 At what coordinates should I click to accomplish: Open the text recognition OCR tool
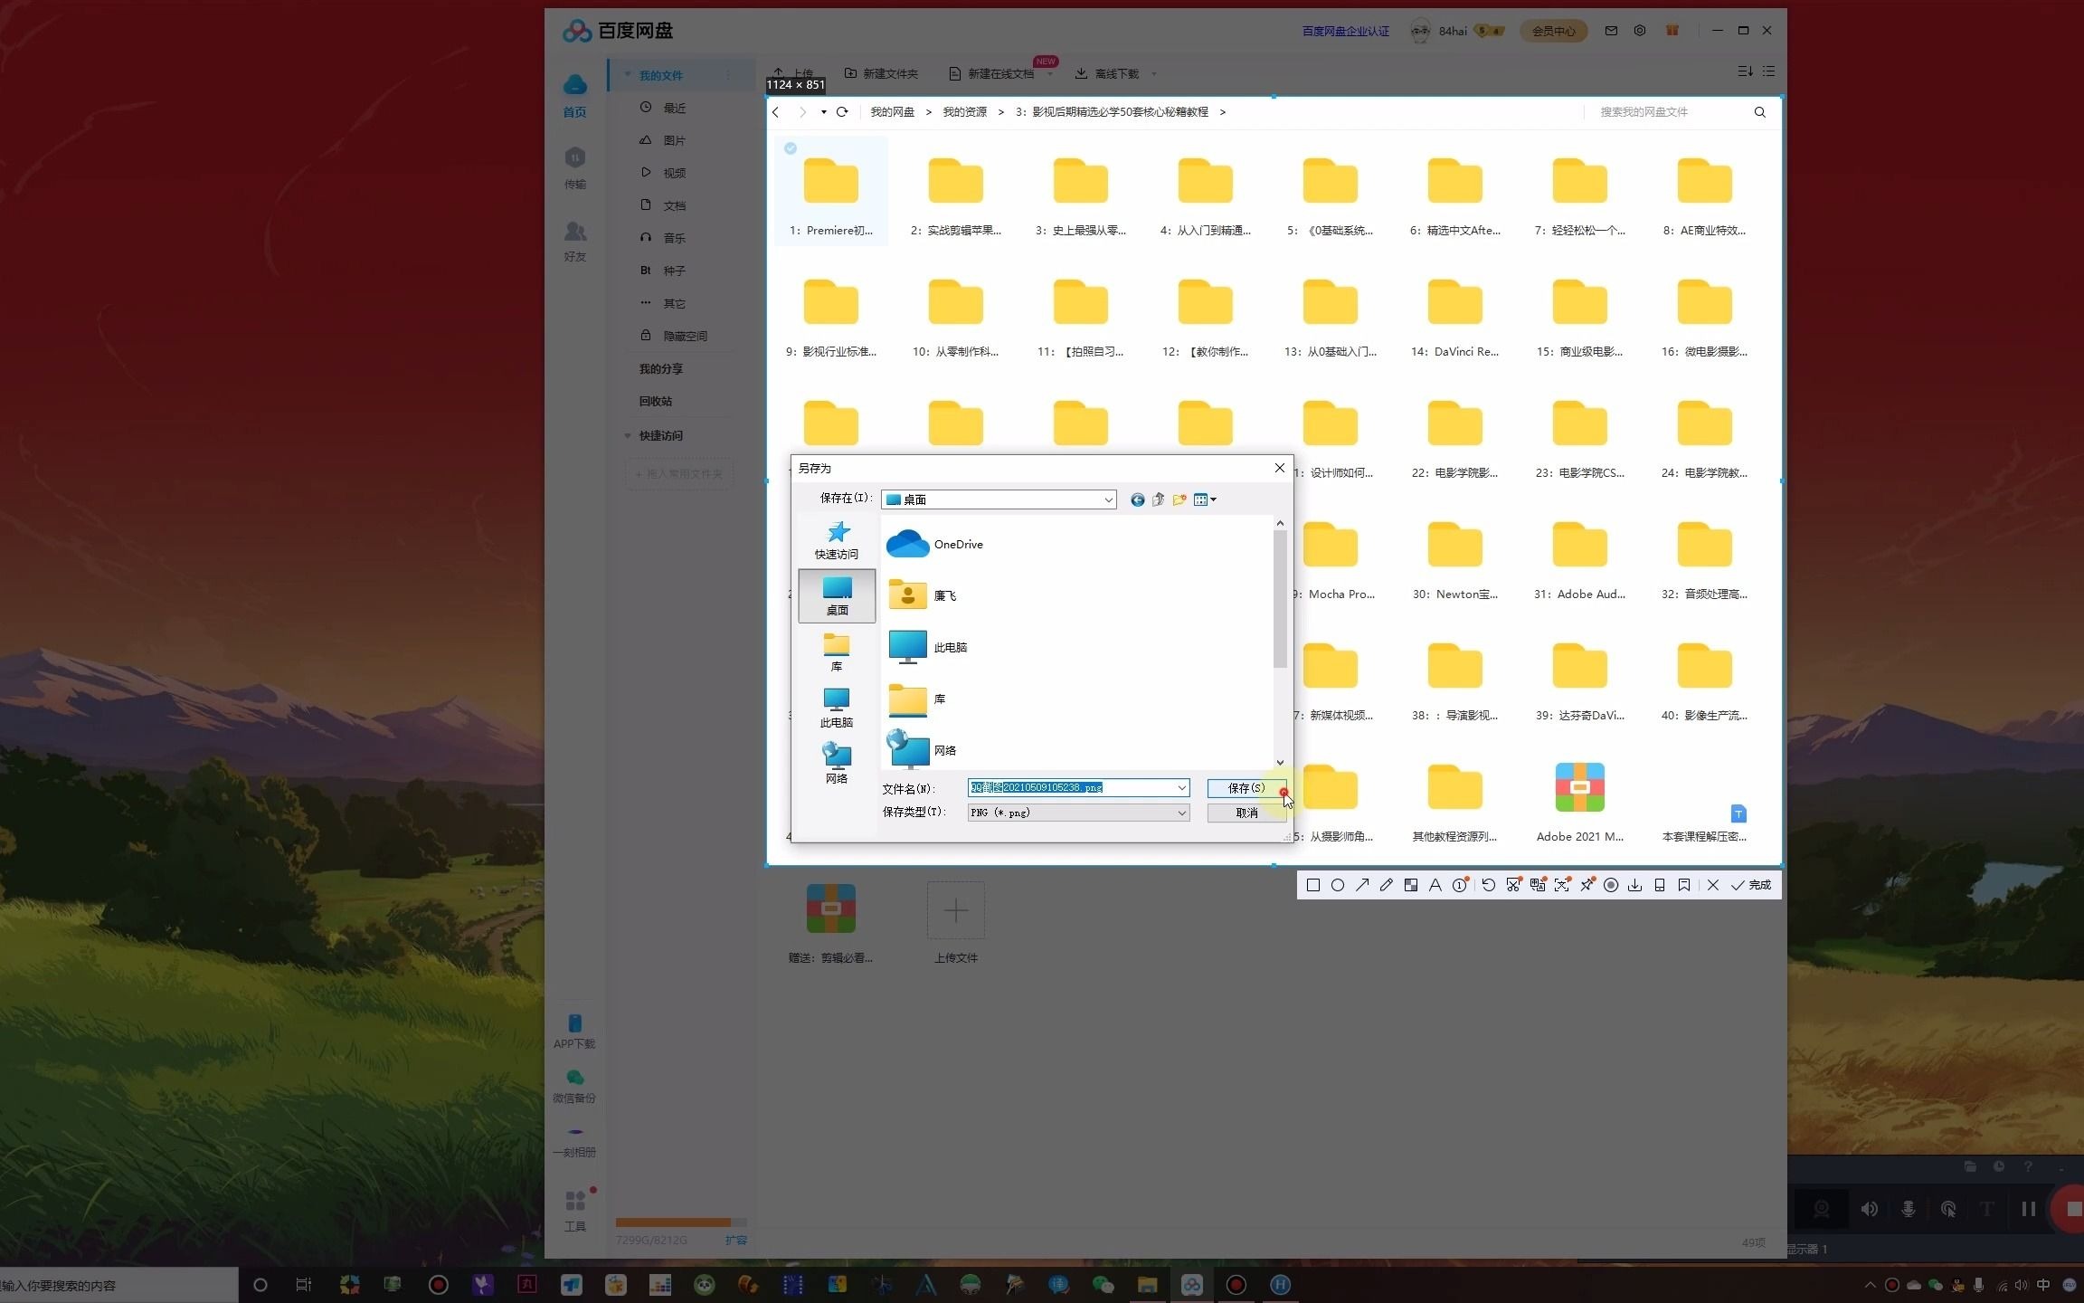[1562, 885]
